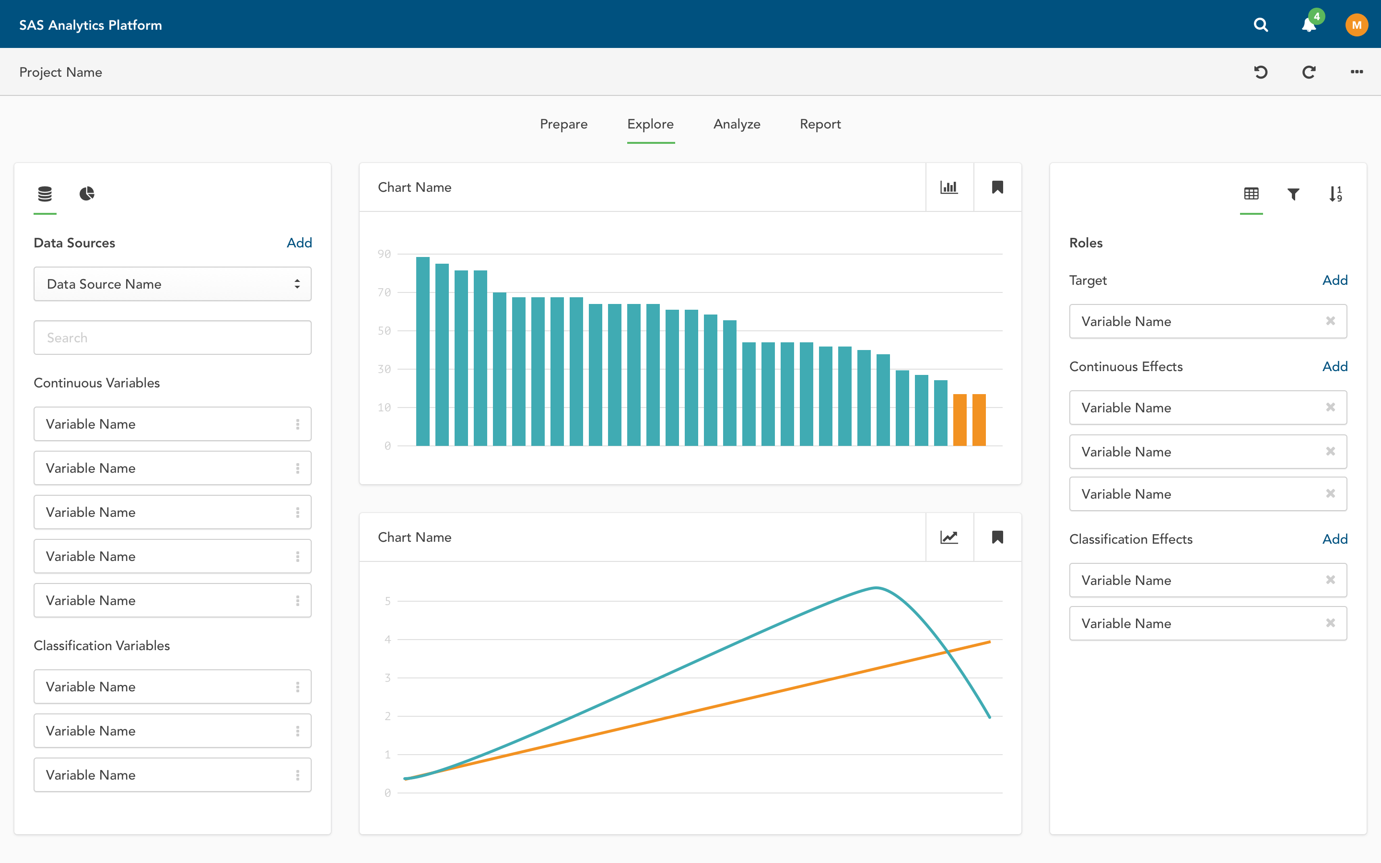Open search with magnifying glass icon

pos(1261,24)
